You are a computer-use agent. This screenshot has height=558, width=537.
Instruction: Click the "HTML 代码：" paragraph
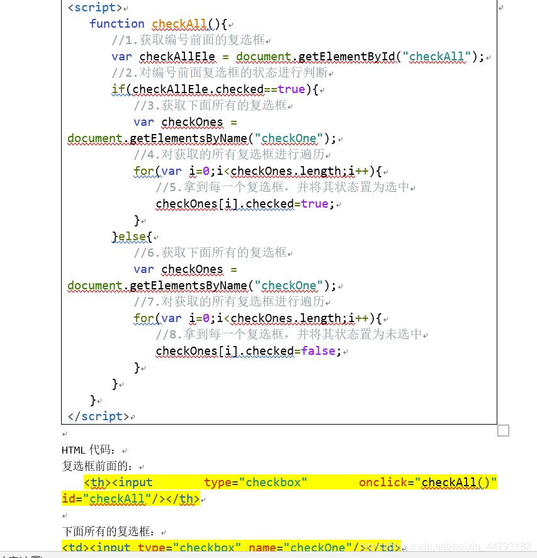pyautogui.click(x=89, y=450)
